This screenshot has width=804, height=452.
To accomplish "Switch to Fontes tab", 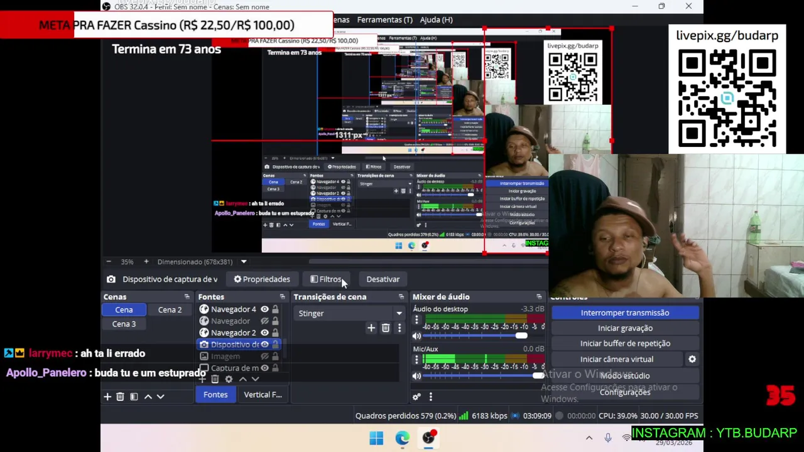I will [215, 395].
